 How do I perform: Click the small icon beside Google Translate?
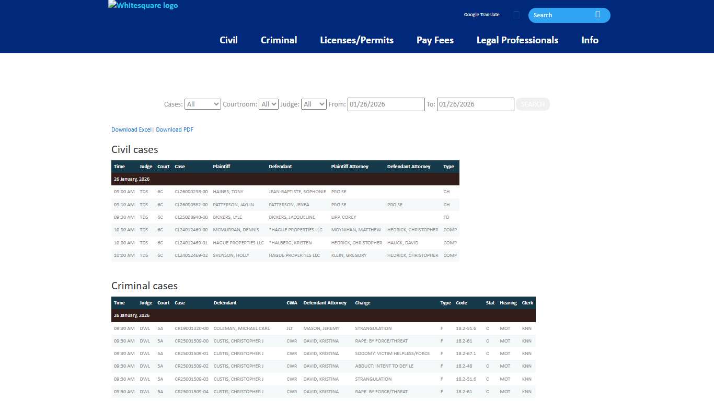pos(516,15)
